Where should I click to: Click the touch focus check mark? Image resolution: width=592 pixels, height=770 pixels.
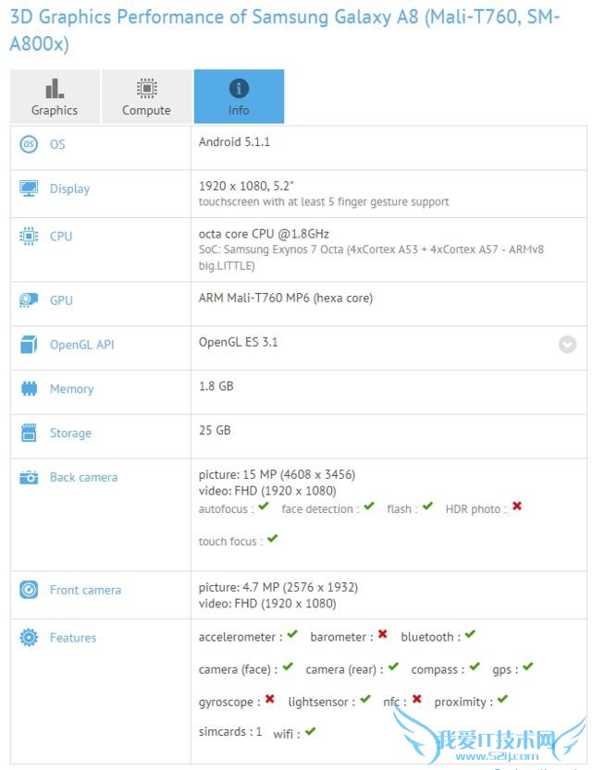[x=273, y=538]
